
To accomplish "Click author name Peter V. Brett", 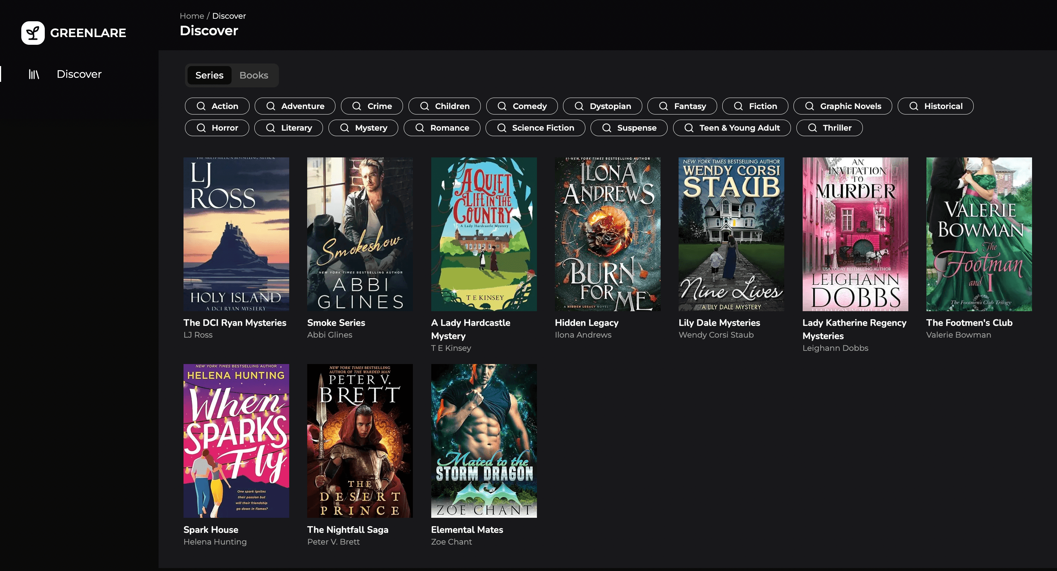I will pos(333,542).
